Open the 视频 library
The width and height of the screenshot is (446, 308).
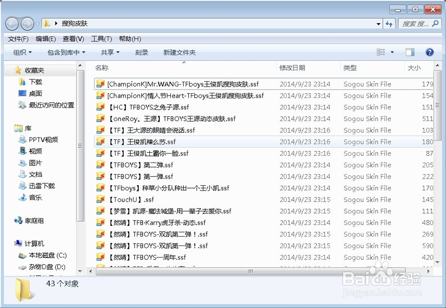click(35, 151)
